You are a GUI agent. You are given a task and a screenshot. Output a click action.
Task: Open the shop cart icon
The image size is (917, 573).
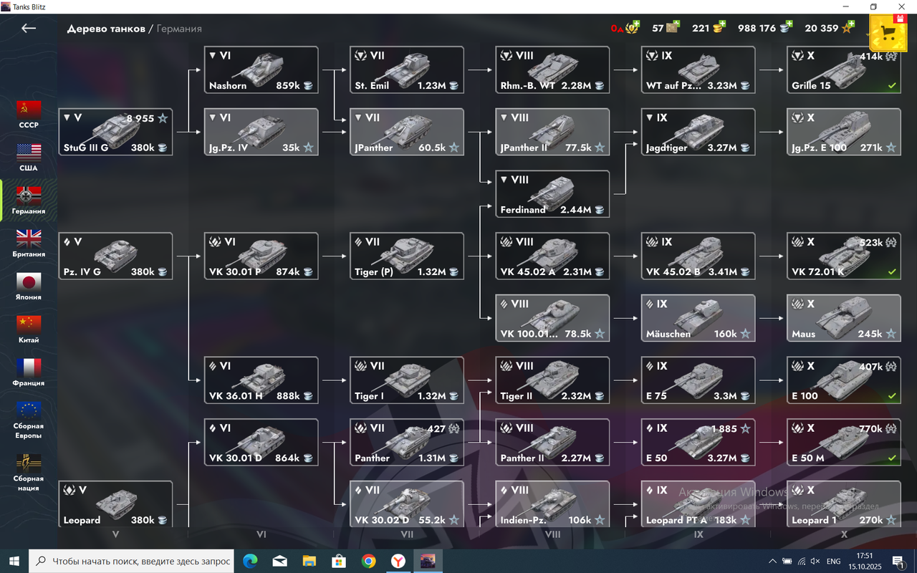tap(888, 32)
